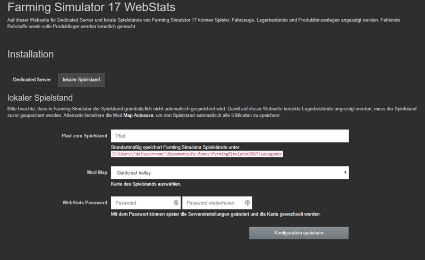The width and height of the screenshot is (425, 260).
Task: Switch to the Dedicaded Server tab
Action: tap(32, 80)
